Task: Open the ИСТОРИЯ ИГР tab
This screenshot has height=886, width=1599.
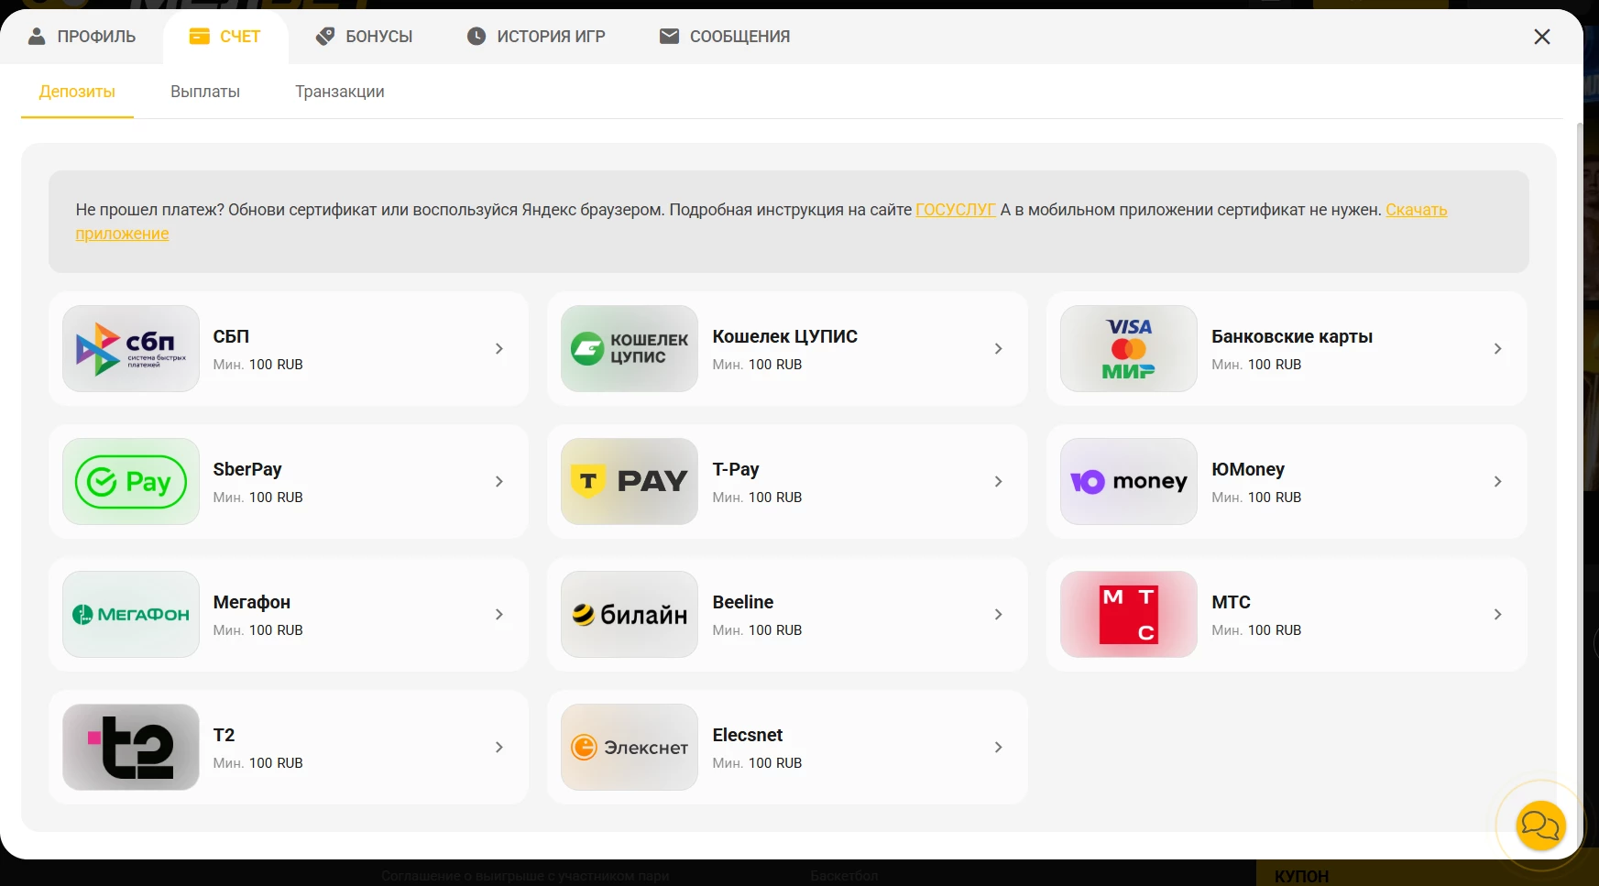Action: [x=536, y=37]
